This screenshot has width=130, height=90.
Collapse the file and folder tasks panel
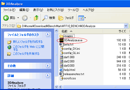click(47, 34)
